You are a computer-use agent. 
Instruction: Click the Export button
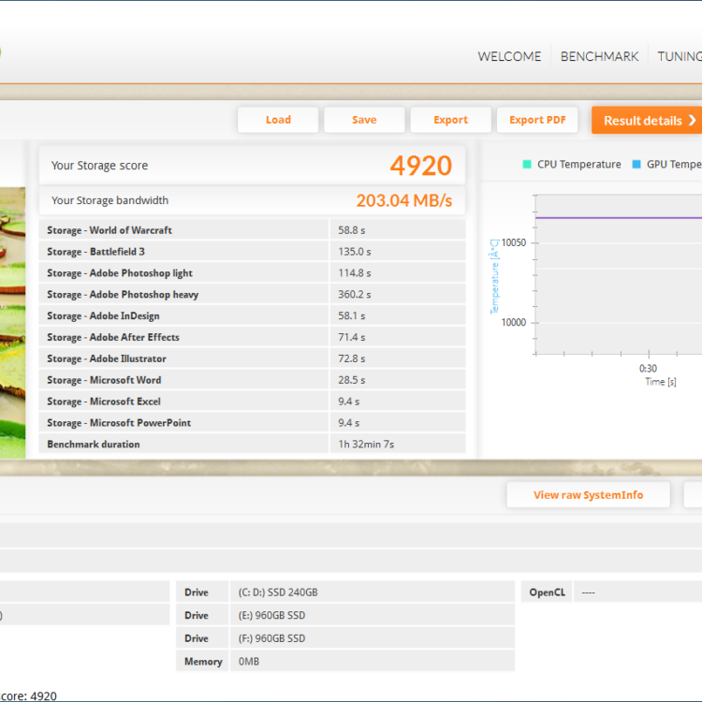point(450,120)
